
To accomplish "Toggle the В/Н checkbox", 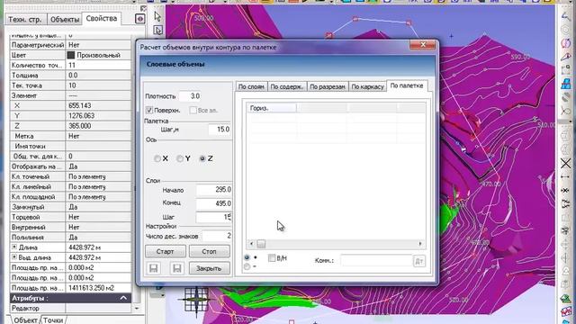I will (272, 258).
